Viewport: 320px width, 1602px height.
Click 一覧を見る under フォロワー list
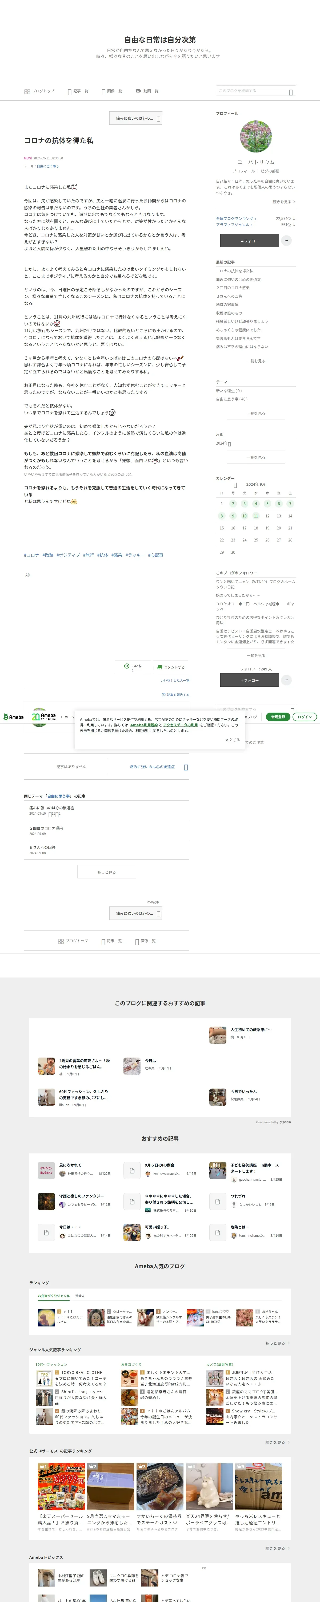(255, 655)
